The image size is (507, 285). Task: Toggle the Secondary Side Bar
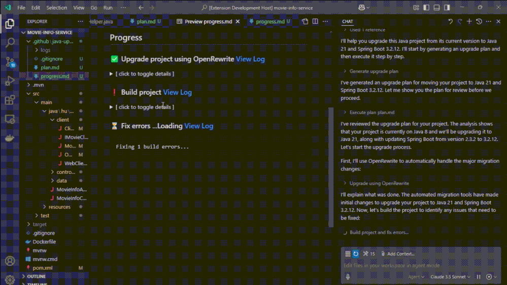(447, 8)
